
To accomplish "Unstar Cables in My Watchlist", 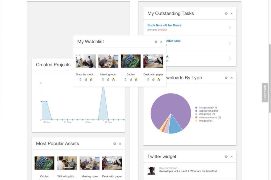I will tap(136, 79).
